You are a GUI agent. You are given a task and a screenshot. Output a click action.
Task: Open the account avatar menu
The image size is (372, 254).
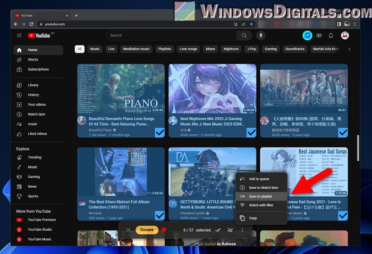click(x=345, y=36)
